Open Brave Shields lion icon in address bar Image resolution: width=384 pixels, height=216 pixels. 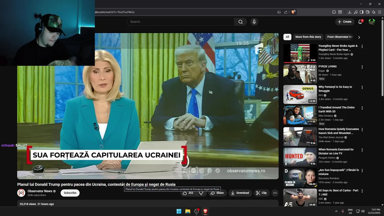[293, 12]
